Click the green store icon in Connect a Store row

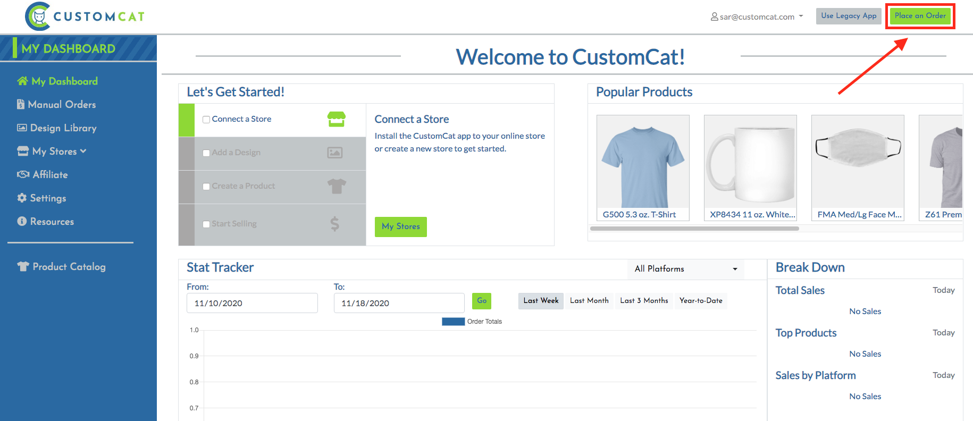click(x=337, y=119)
